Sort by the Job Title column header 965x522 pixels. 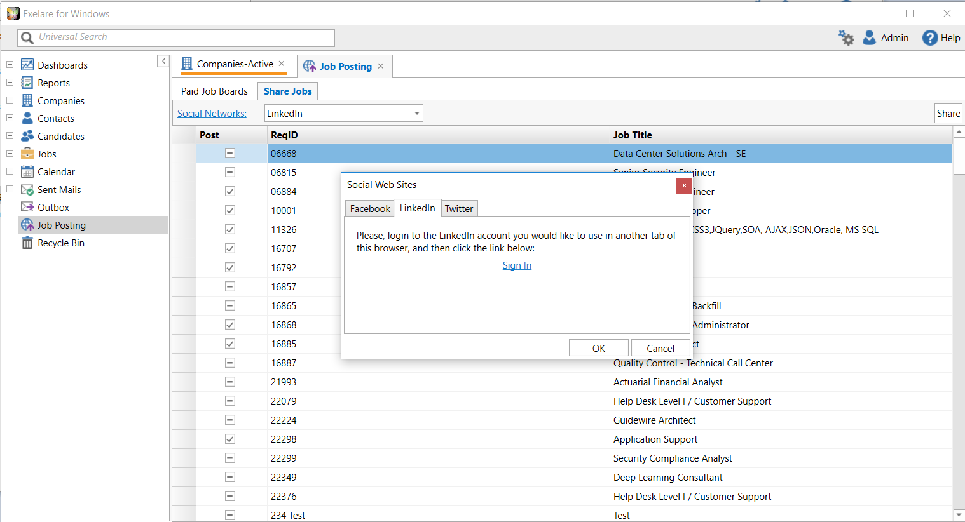pos(781,135)
